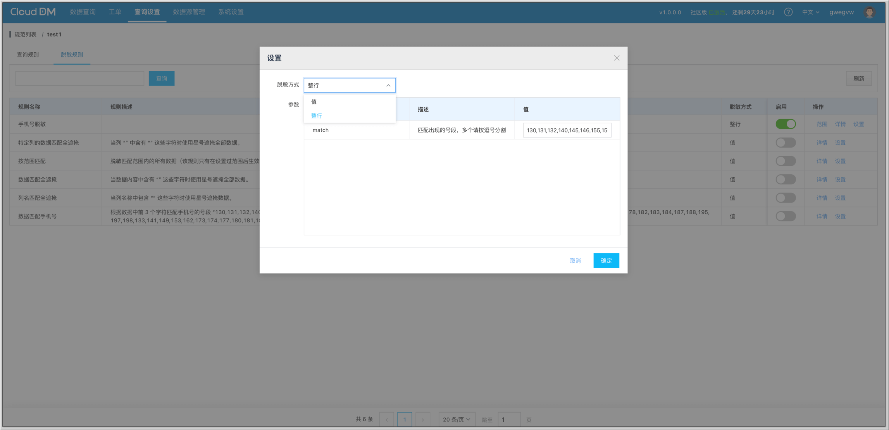Click the 刷新 refresh button
Screen dimensions: 889x430
point(859,79)
